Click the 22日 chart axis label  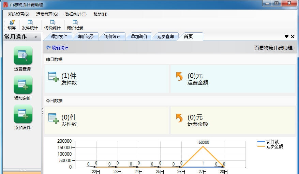(x=96, y=172)
